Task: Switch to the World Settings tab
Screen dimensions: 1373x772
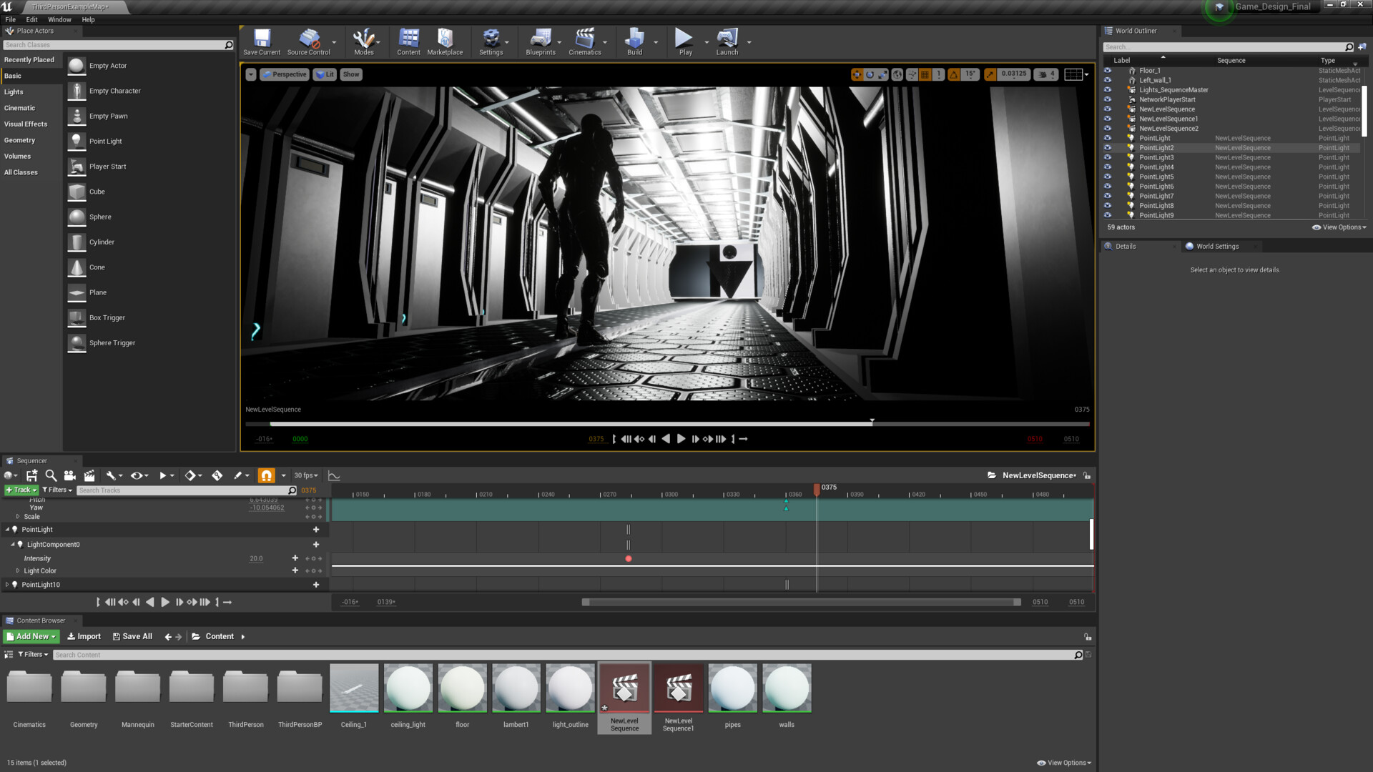Action: tap(1217, 246)
